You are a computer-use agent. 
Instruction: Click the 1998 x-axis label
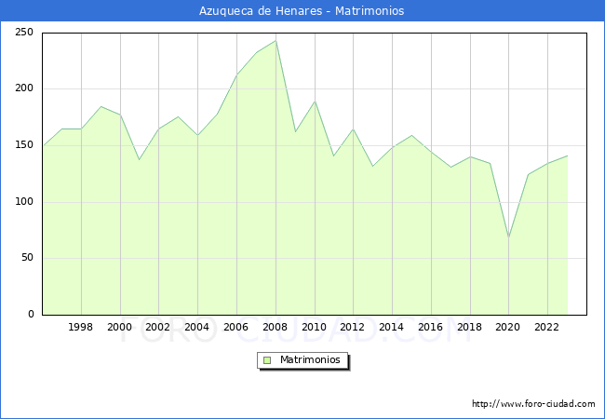pos(80,327)
